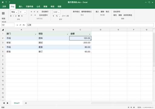Viewport: 155px width, 109px height.
Task: Toggle Italic formatting (I)
Action: [x=13, y=16]
